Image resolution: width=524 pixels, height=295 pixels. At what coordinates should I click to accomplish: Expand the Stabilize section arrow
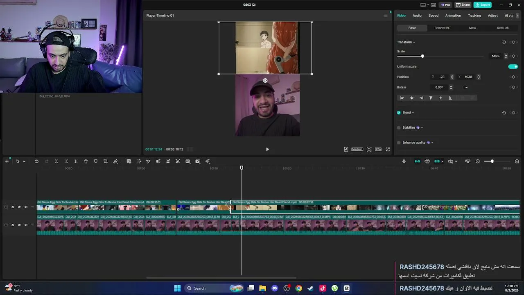(422, 127)
